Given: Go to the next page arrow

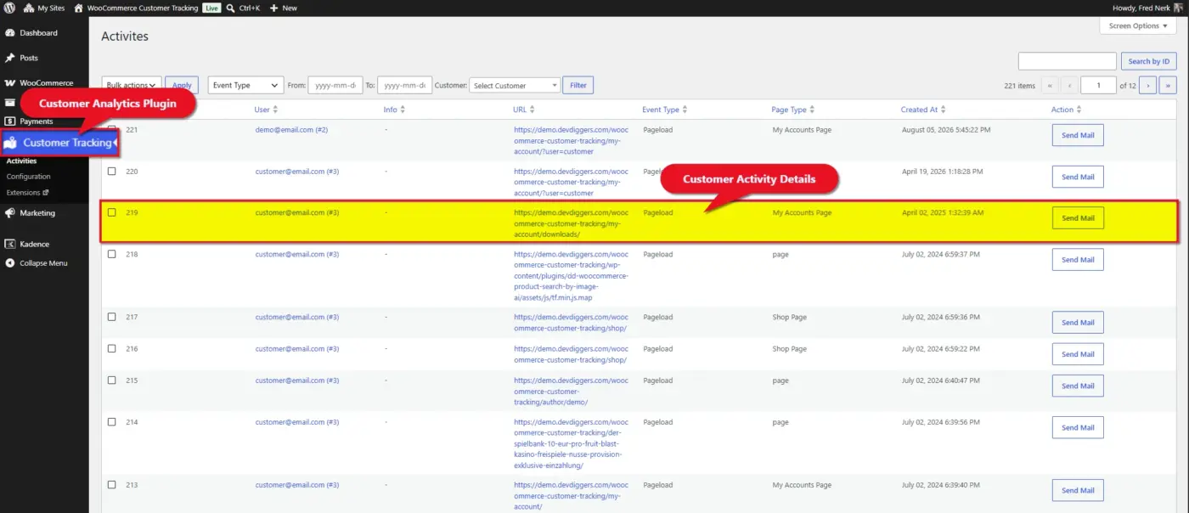Looking at the screenshot, I should click(1148, 85).
